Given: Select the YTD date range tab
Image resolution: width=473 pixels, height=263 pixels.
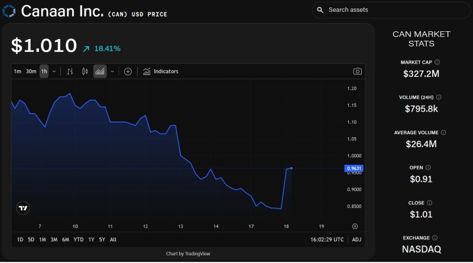Looking at the screenshot, I should click(x=78, y=239).
